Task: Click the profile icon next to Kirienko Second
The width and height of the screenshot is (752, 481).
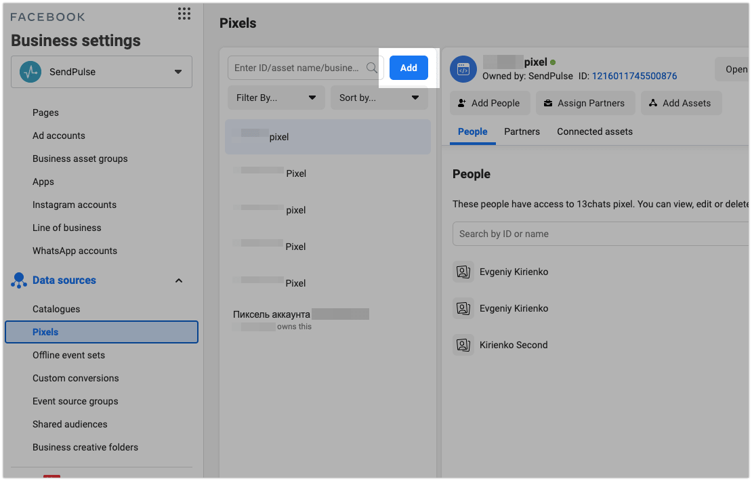Action: pos(463,345)
